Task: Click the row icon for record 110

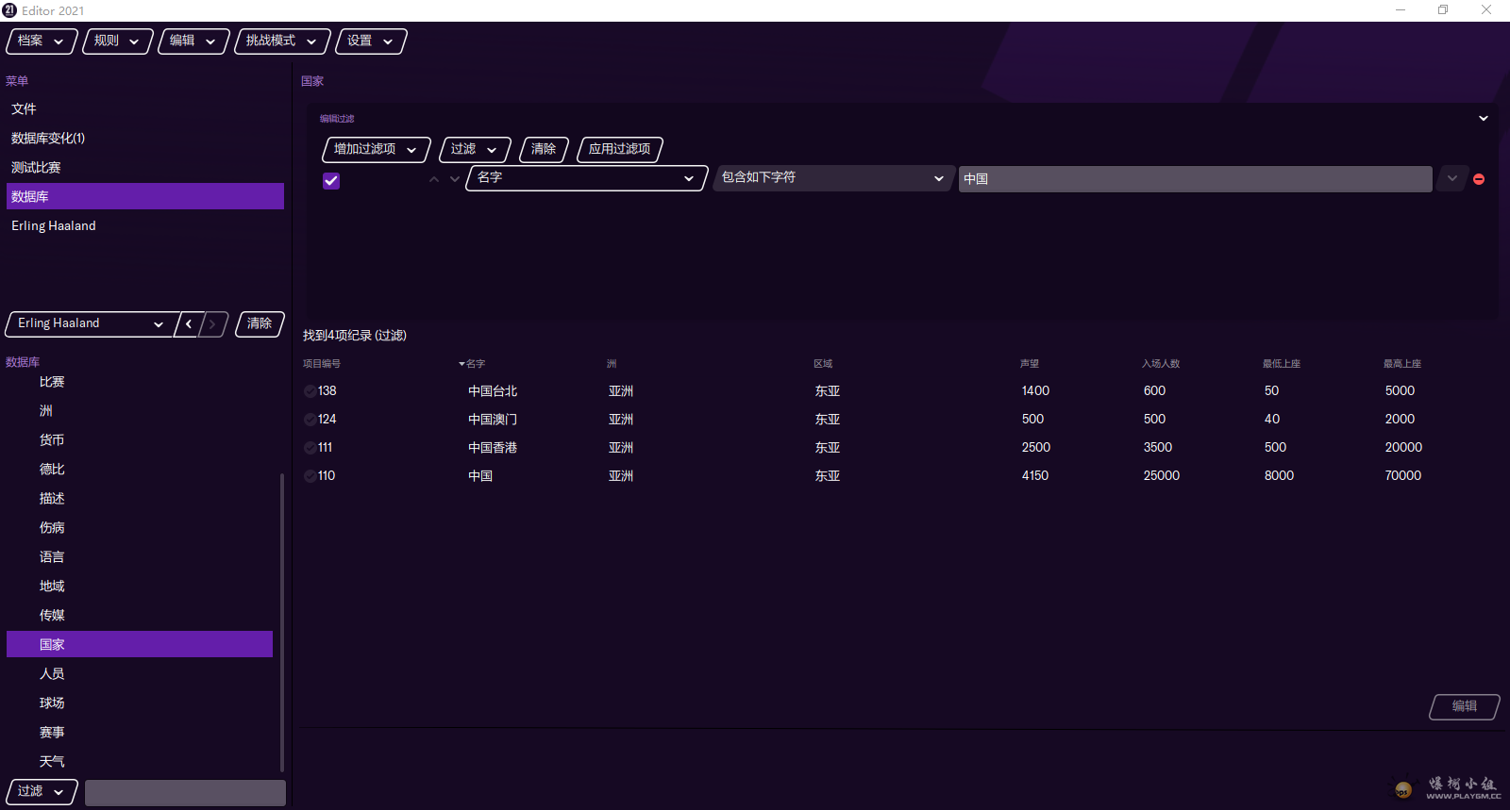Action: point(310,476)
